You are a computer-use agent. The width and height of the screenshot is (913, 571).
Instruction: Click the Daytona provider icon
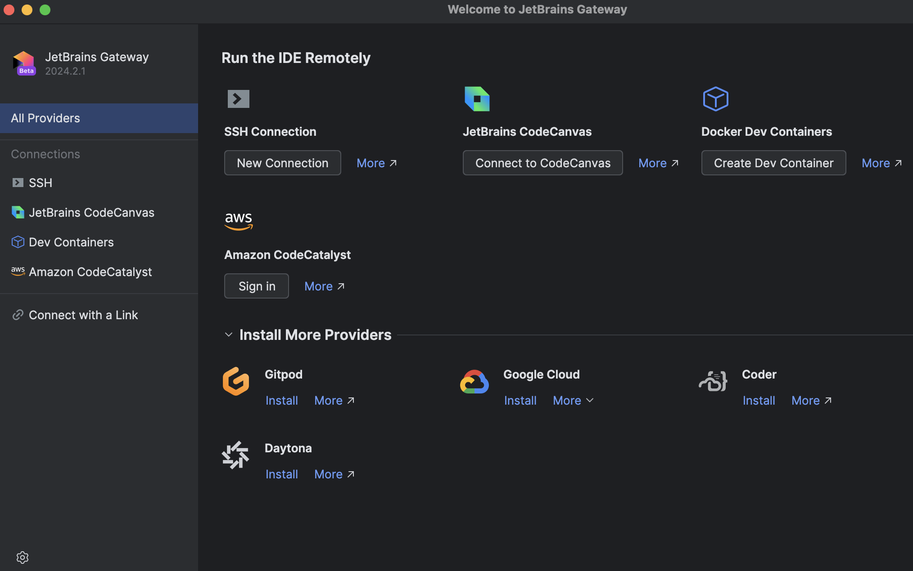[235, 455]
